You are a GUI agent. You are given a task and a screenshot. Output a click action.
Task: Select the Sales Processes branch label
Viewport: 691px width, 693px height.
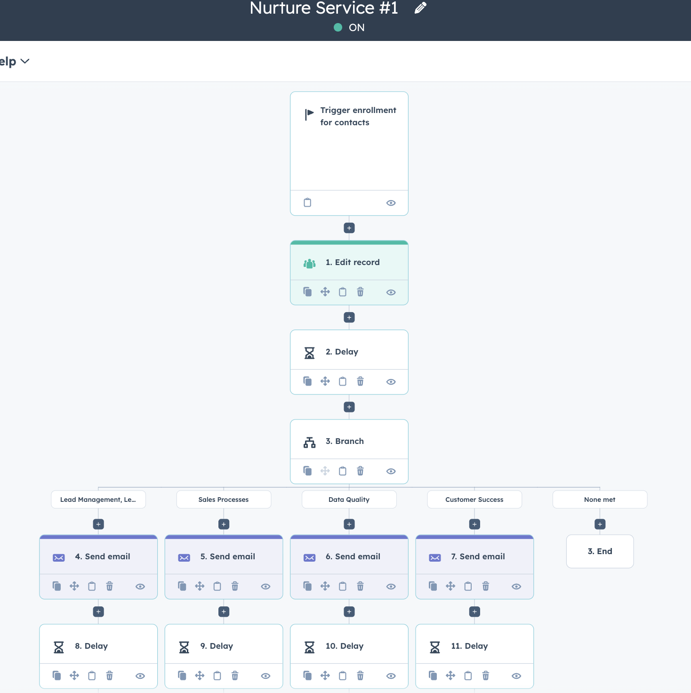224,500
